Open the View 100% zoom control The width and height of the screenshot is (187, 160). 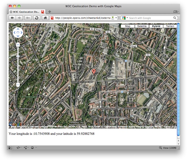tap(168, 148)
